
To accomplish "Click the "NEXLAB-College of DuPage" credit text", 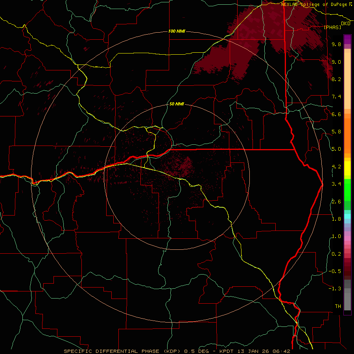I will click(x=315, y=4).
